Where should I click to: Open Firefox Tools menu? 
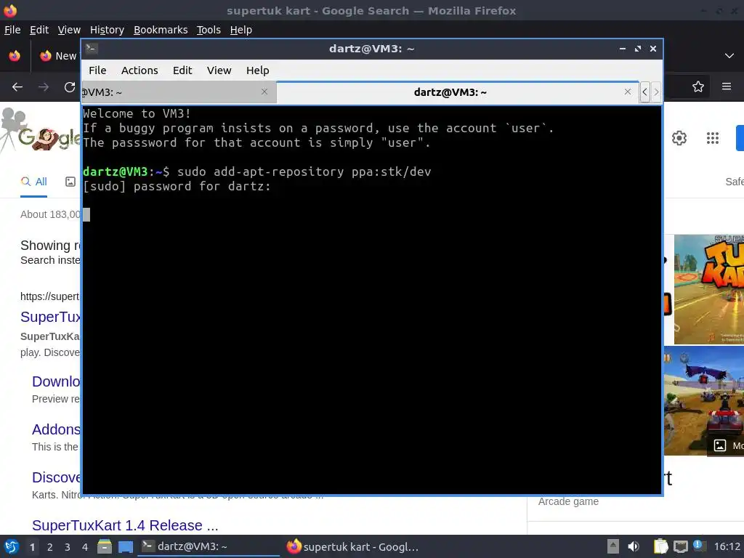point(209,30)
